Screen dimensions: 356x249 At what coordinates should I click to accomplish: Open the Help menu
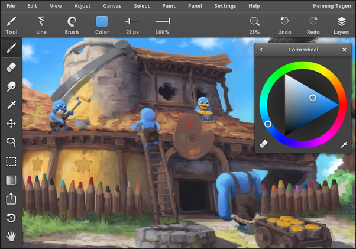tap(254, 6)
